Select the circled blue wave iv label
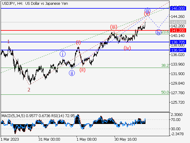The image size is (190, 143). click(159, 32)
